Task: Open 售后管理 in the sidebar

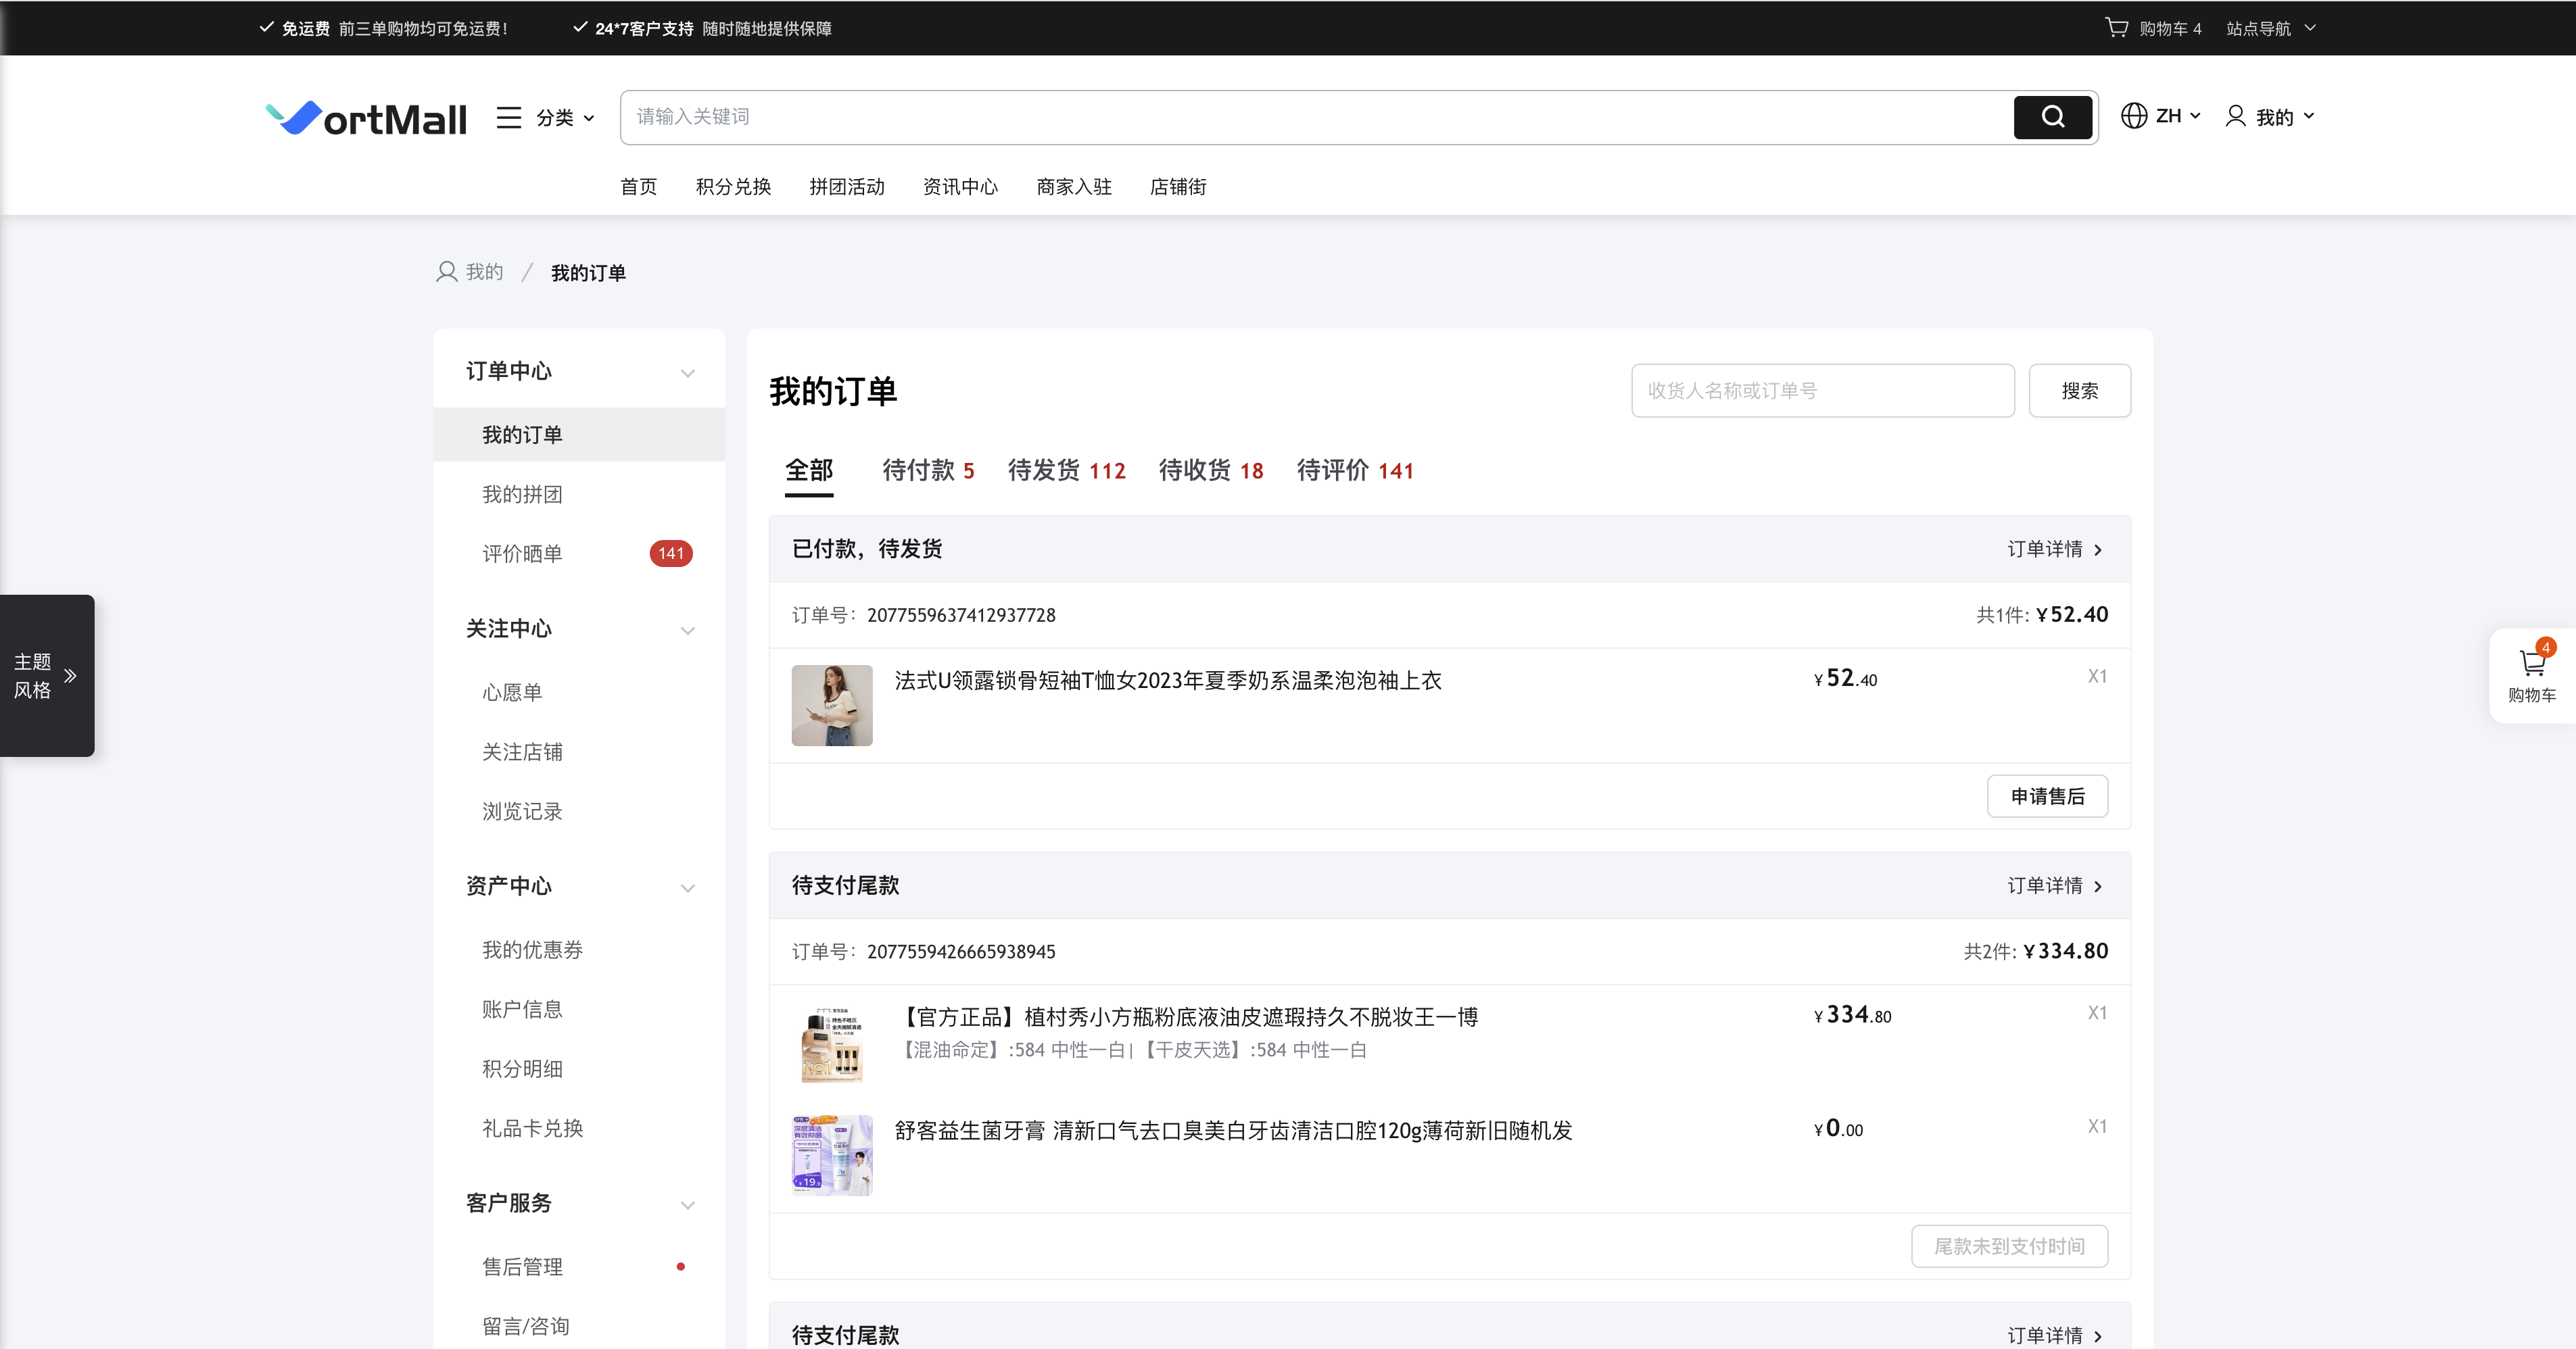Action: 522,1267
